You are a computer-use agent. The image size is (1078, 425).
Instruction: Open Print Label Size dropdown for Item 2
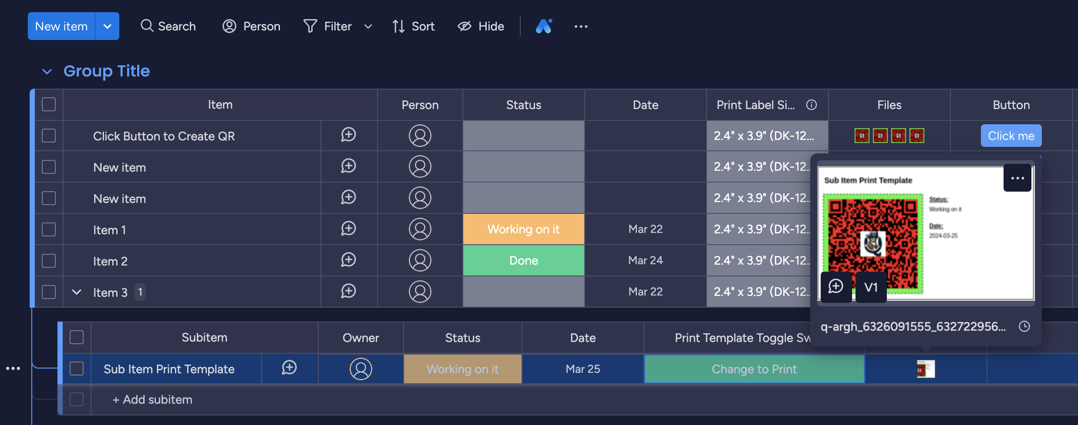(x=758, y=260)
